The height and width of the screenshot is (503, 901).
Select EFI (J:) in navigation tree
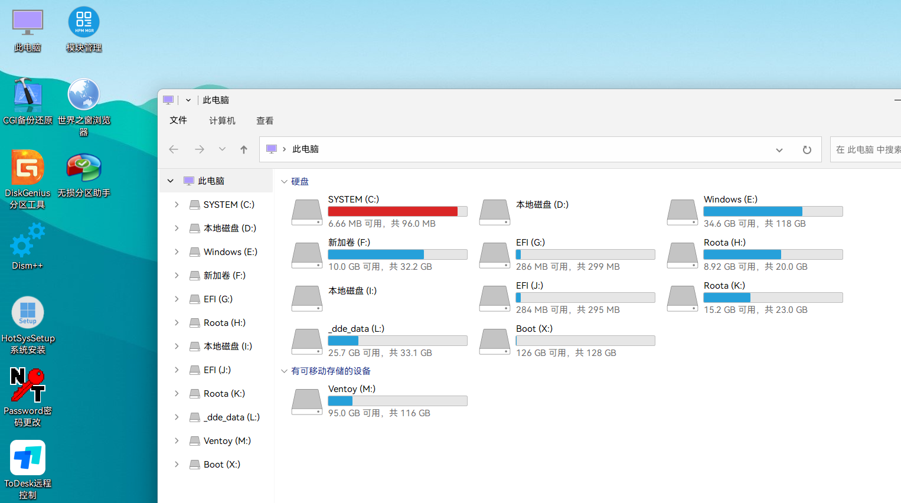pos(216,370)
